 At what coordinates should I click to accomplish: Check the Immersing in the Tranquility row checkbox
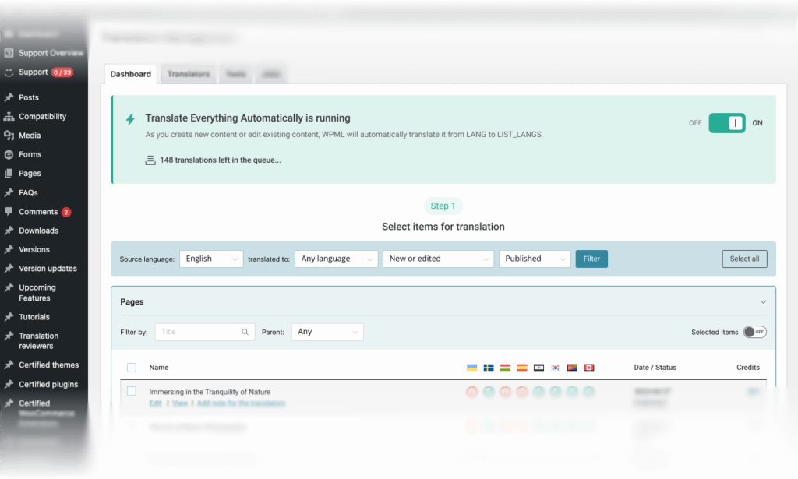(131, 392)
